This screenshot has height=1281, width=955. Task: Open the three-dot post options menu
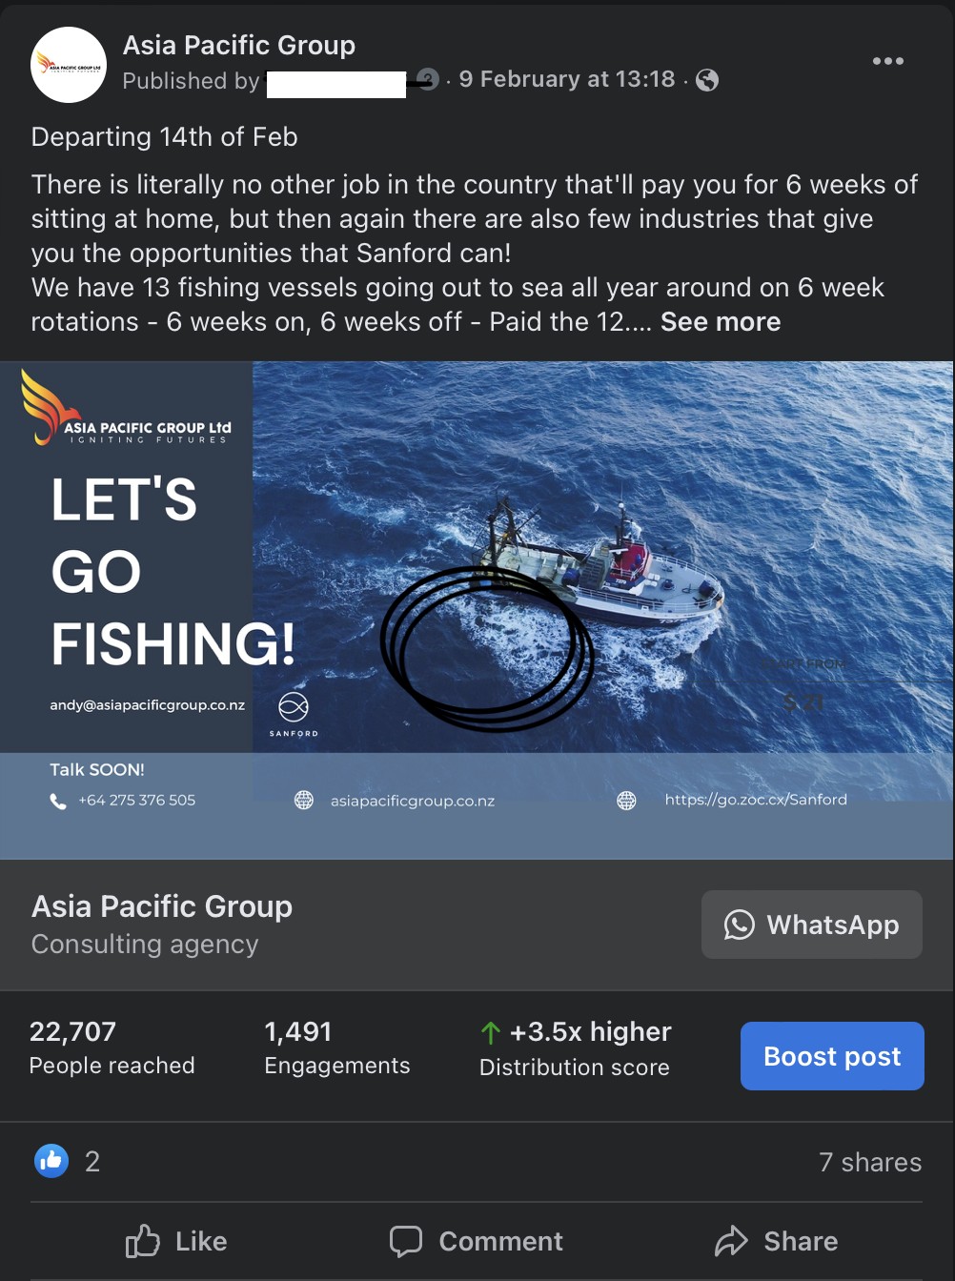click(887, 61)
